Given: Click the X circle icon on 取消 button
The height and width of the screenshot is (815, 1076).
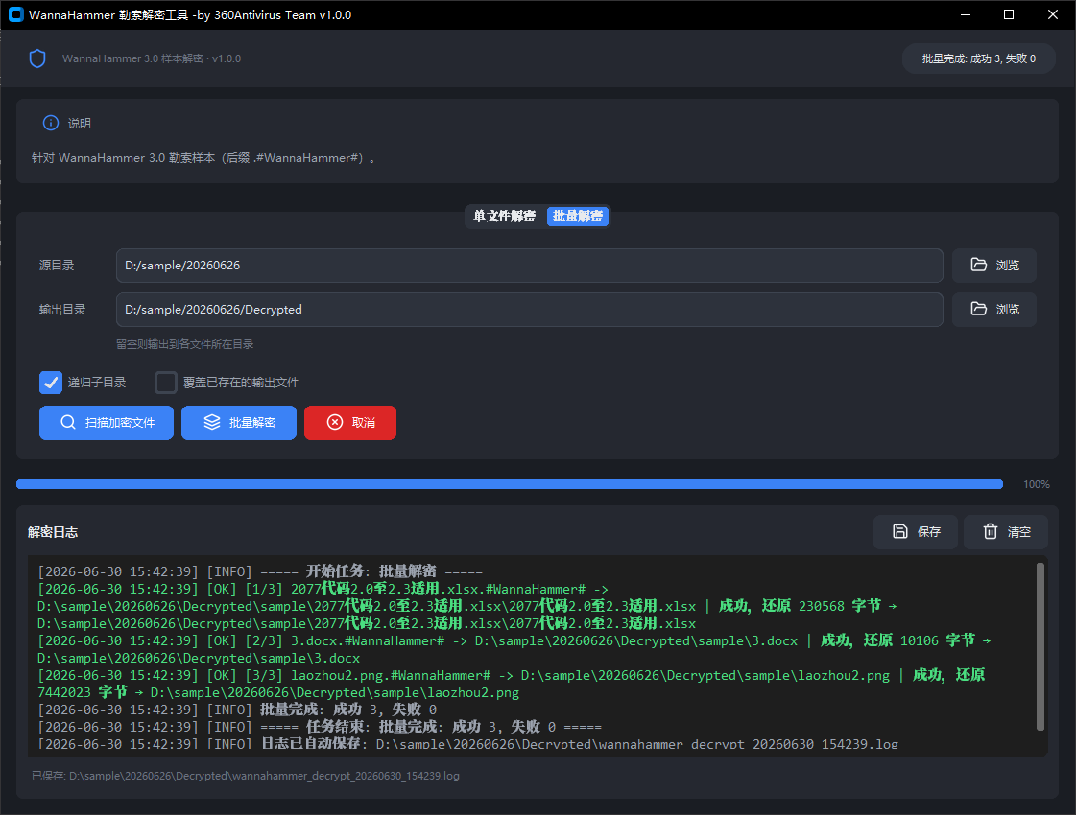Looking at the screenshot, I should coord(335,422).
